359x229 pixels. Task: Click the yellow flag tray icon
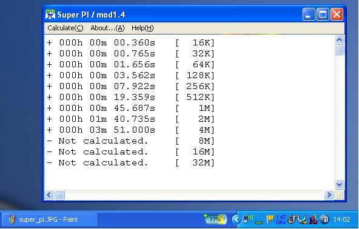tap(270, 219)
